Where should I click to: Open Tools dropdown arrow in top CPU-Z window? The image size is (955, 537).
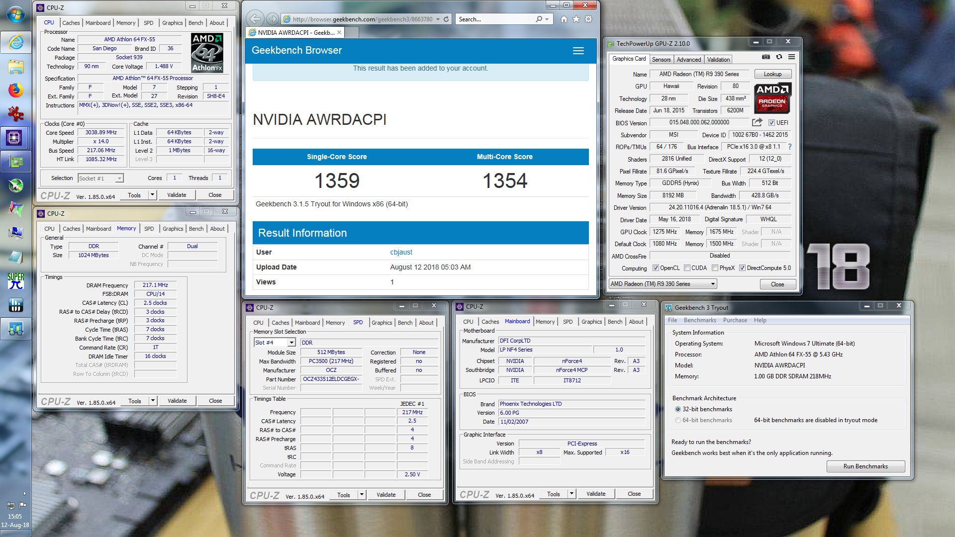(153, 195)
